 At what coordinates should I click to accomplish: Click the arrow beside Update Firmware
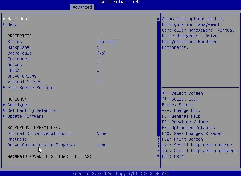click(x=4, y=116)
